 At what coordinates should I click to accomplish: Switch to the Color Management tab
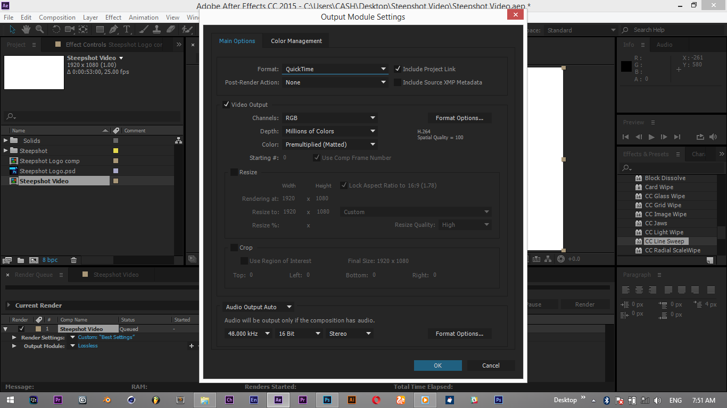click(296, 41)
